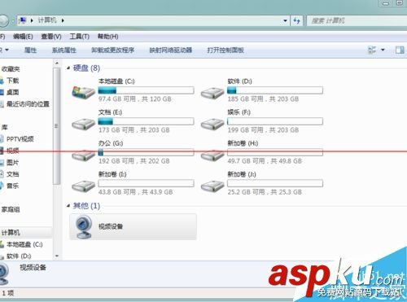Click the text 192 GB 可用, 共 202 GB
The width and height of the screenshot is (407, 302).
pyautogui.click(x=134, y=161)
